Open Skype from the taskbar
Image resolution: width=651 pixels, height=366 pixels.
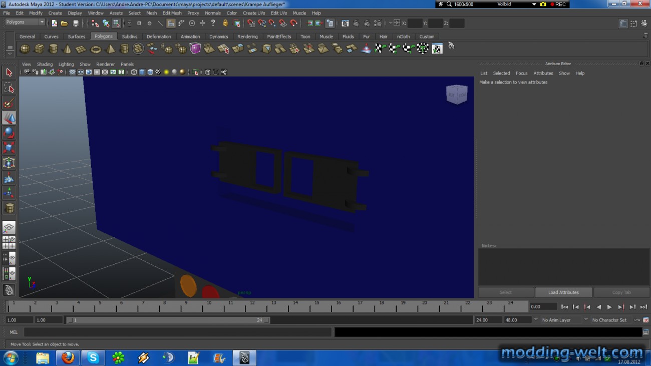coord(93,357)
